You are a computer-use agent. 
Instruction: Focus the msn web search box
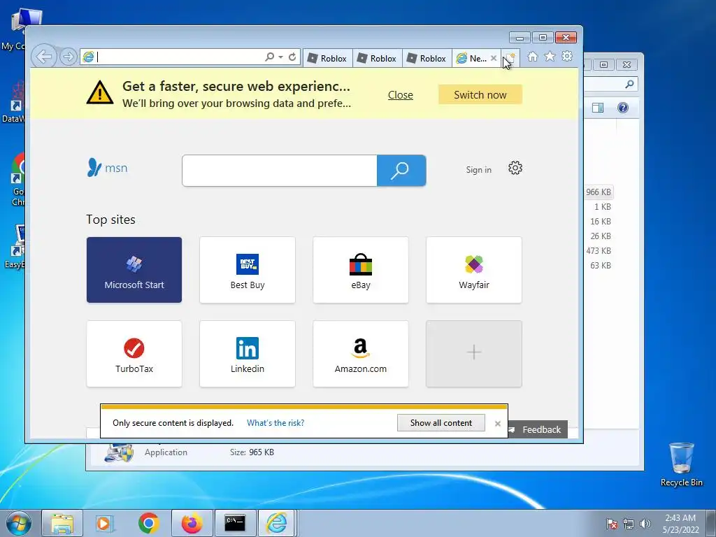tap(280, 171)
